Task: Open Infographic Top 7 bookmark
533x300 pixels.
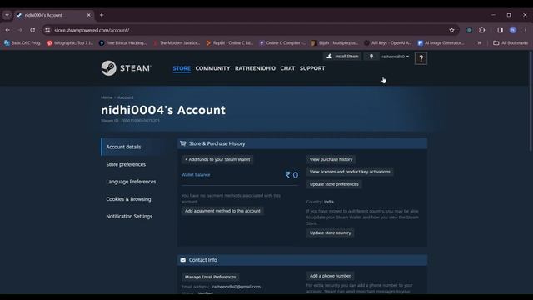Action: click(70, 42)
